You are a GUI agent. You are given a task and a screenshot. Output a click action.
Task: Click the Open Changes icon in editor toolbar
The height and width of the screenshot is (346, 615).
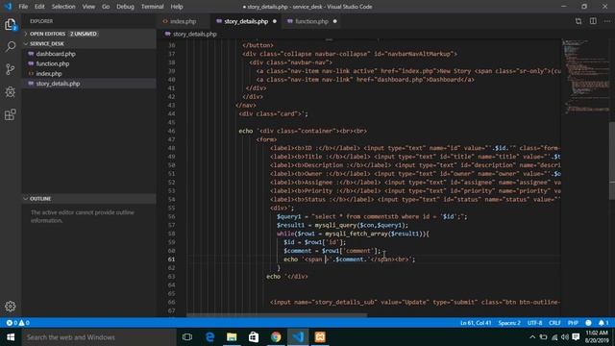578,21
